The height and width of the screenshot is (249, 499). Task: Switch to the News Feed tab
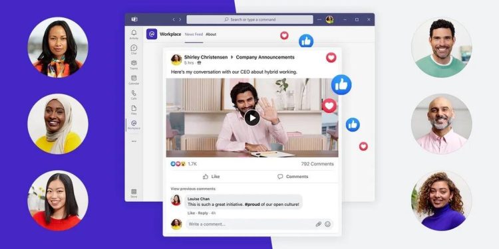(194, 35)
